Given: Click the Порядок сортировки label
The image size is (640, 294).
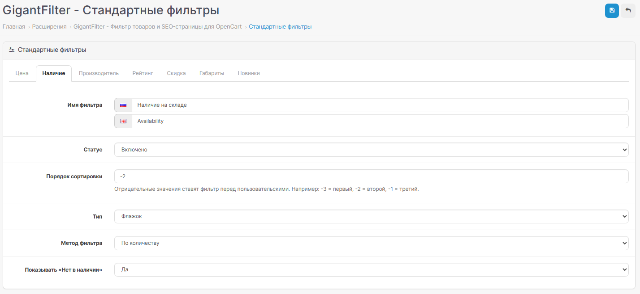Looking at the screenshot, I should [x=74, y=176].
